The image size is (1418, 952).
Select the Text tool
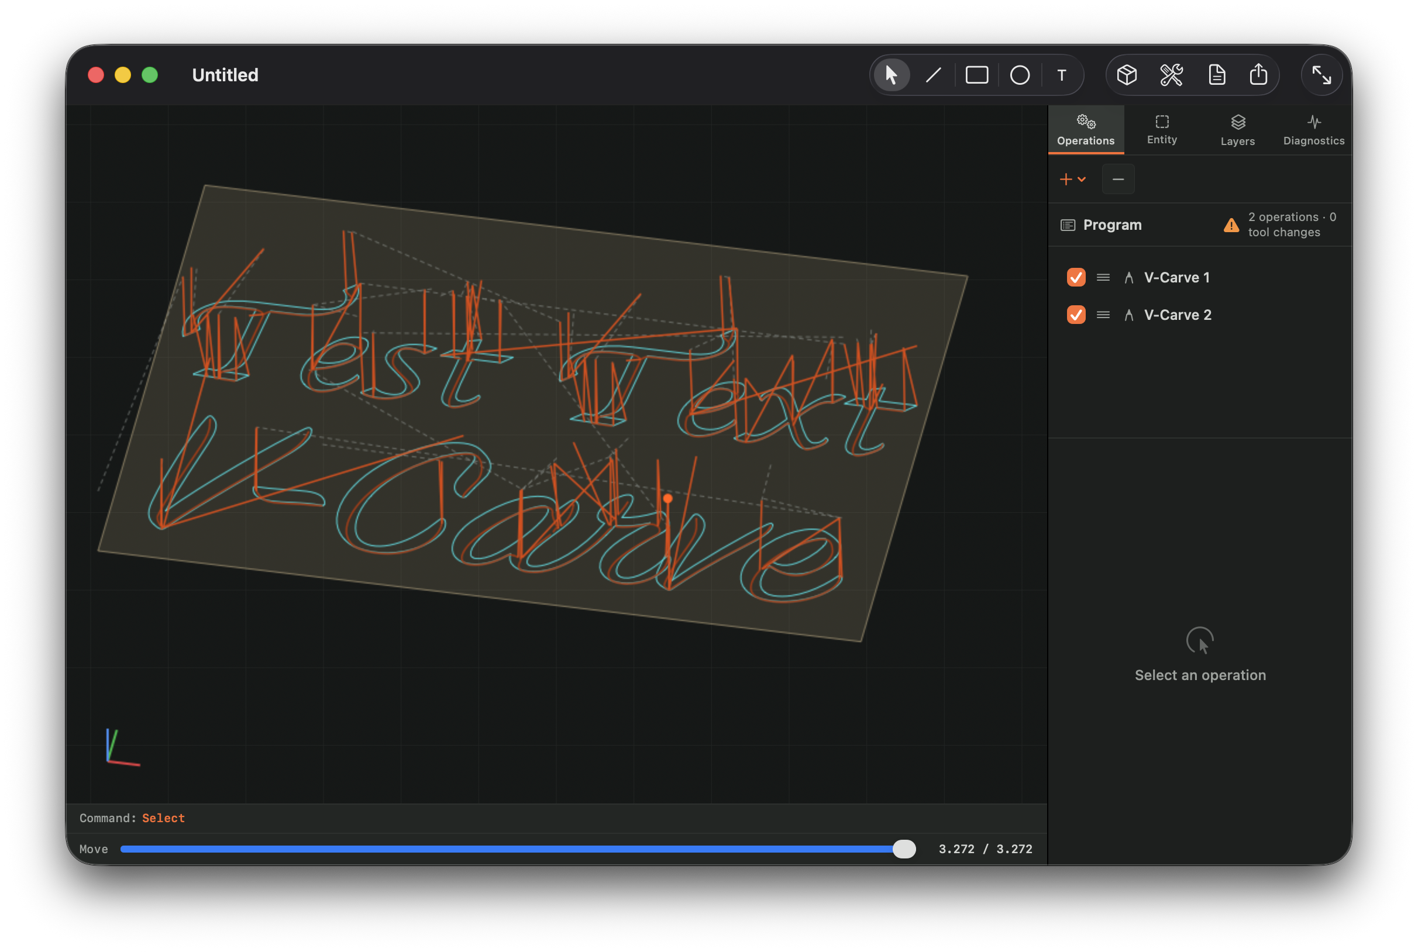pos(1062,75)
